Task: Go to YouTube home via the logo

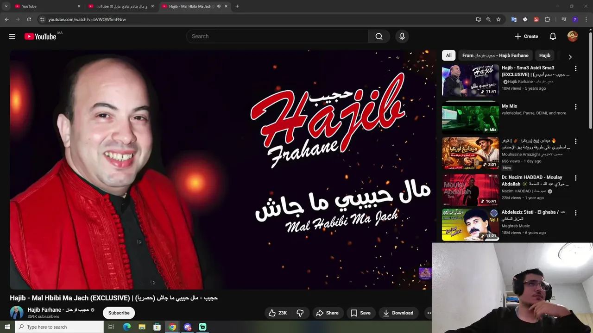Action: 40,36
